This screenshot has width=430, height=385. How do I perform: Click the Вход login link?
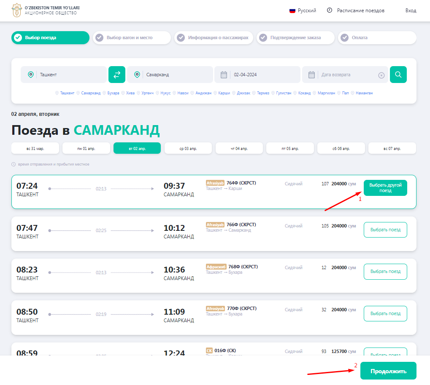point(411,11)
